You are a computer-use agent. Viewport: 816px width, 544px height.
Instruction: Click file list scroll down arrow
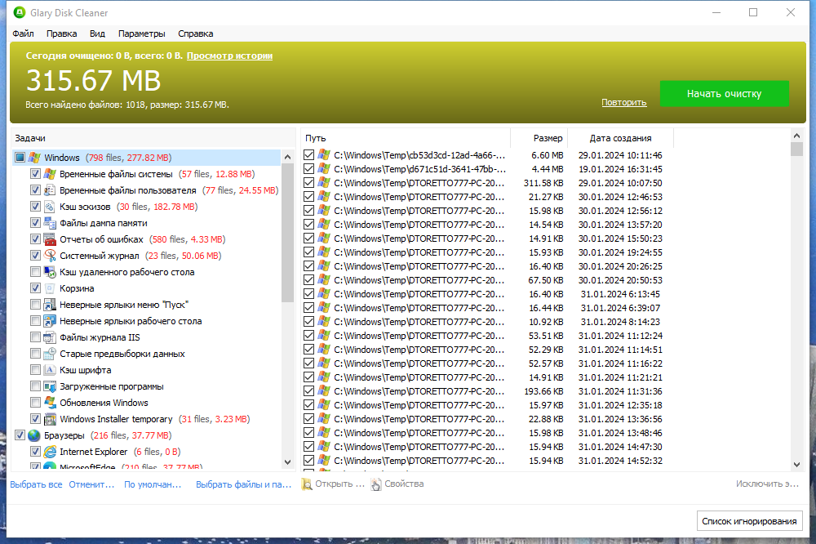click(796, 464)
